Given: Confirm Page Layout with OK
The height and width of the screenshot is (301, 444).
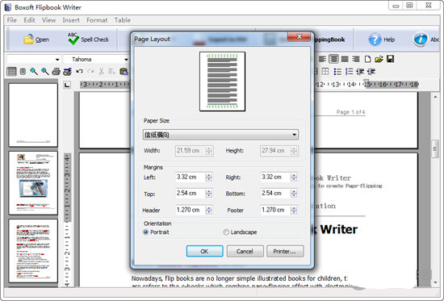Looking at the screenshot, I should [x=204, y=251].
